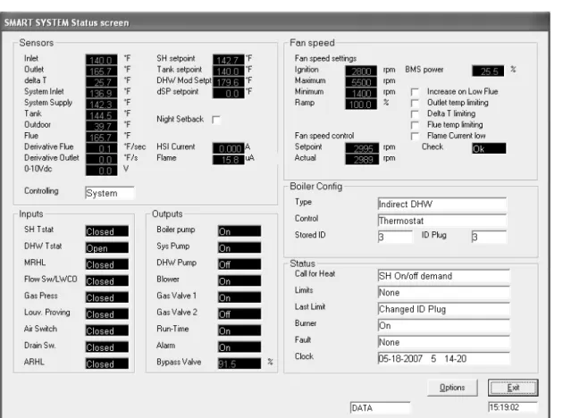Click the DHW Tstat Open indicator
563x418 pixels.
click(x=107, y=247)
